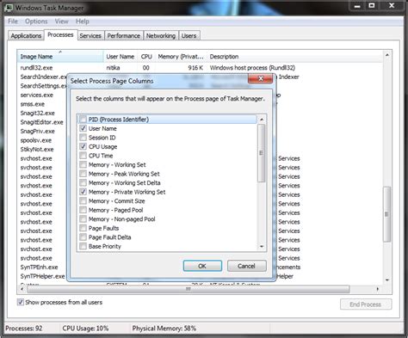The height and width of the screenshot is (338, 408).
Task: Click the End Process button
Action: 366,304
